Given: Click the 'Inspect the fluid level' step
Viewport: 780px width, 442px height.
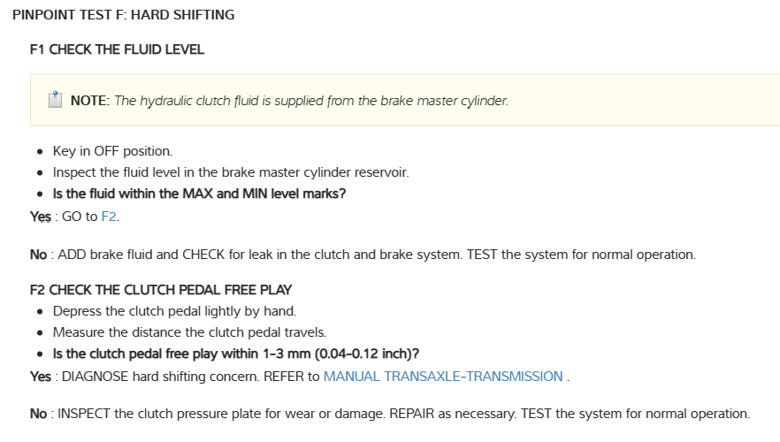Looking at the screenshot, I should 231,171.
